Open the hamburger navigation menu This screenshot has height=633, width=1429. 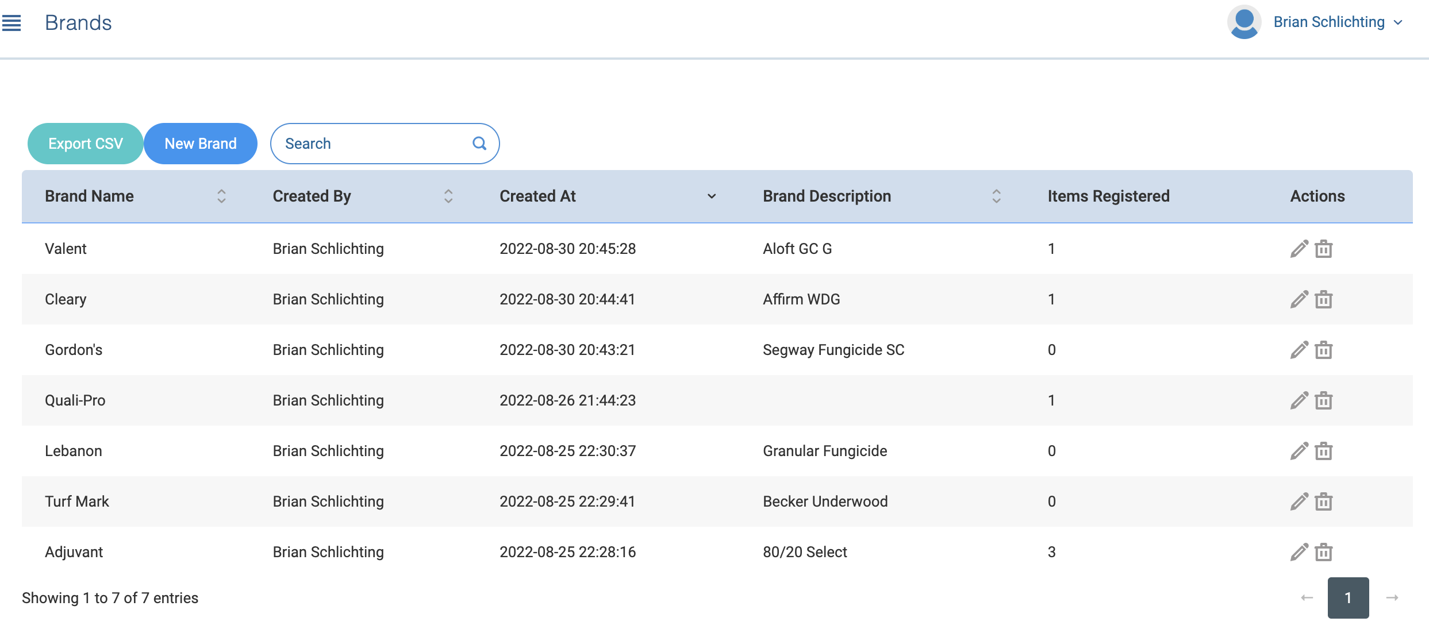(x=11, y=23)
